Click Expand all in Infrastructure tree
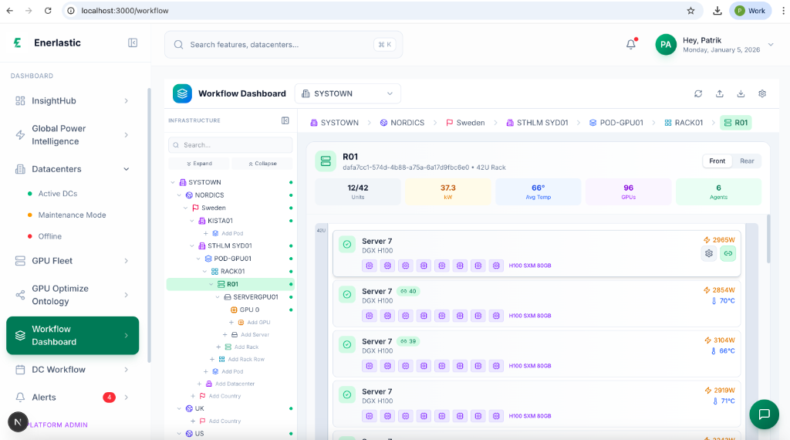790x440 pixels. (199, 164)
